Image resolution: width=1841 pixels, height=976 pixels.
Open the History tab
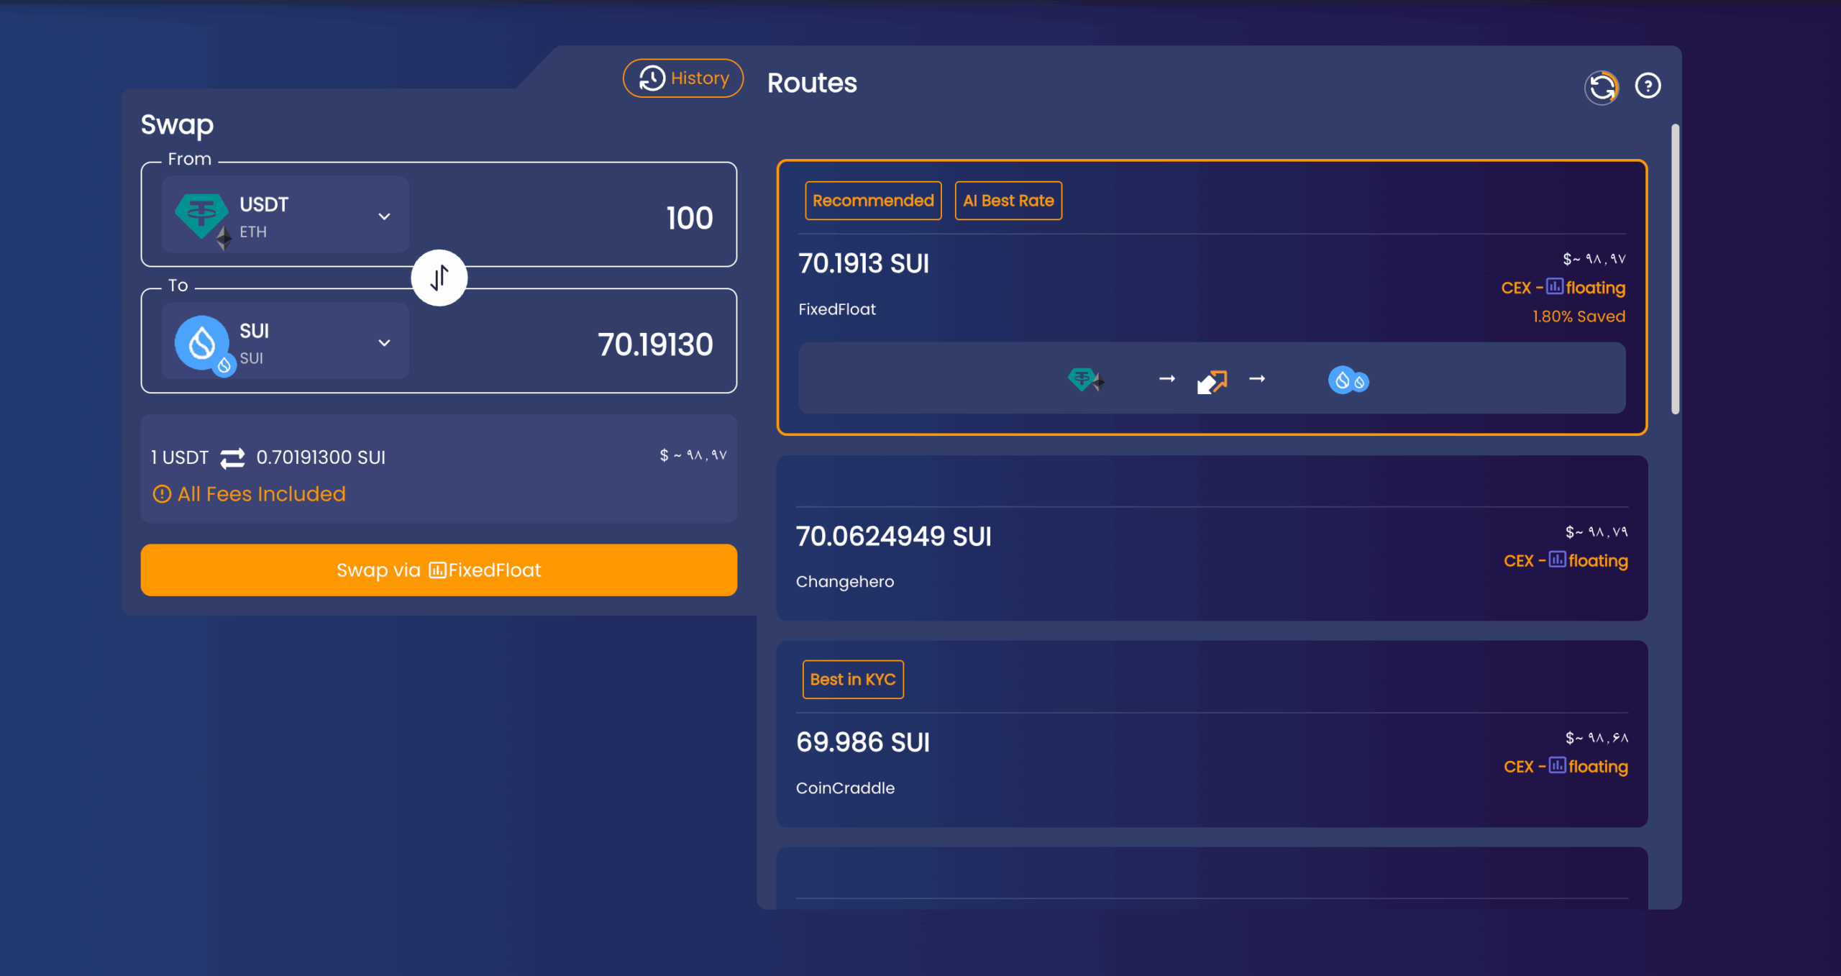[x=683, y=78]
